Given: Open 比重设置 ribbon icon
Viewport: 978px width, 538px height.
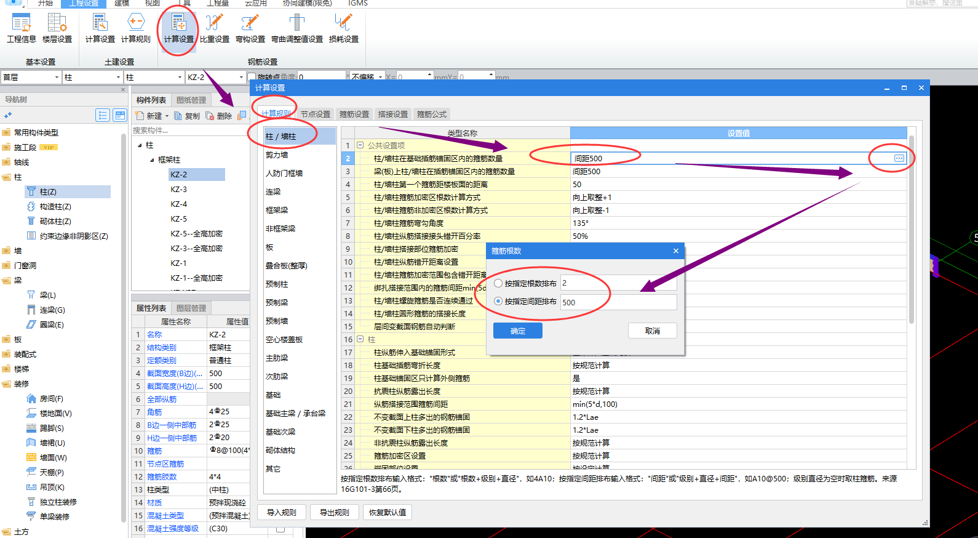Looking at the screenshot, I should pyautogui.click(x=215, y=28).
